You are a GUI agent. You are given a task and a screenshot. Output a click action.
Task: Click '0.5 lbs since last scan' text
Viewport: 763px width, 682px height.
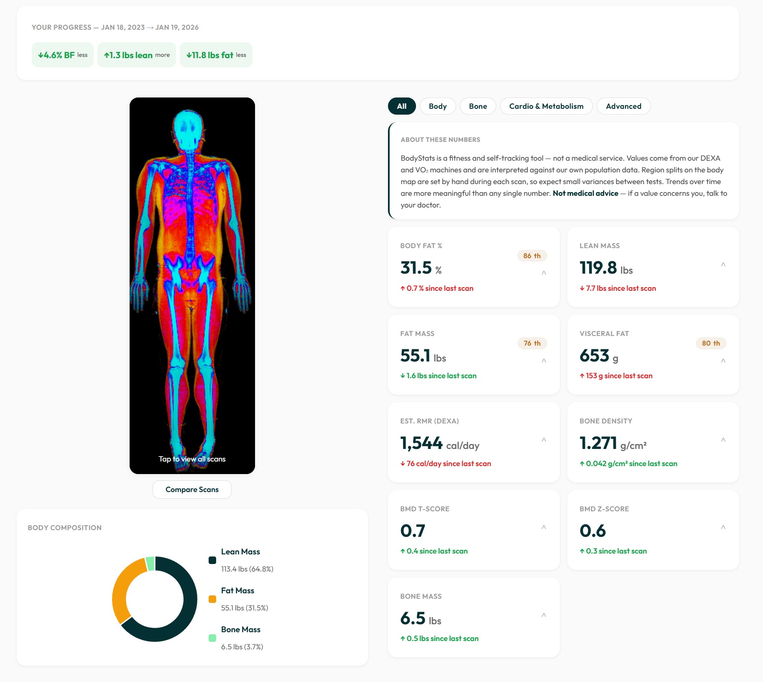(x=439, y=638)
